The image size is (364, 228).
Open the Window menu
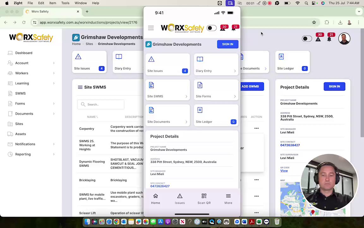pos(81,3)
